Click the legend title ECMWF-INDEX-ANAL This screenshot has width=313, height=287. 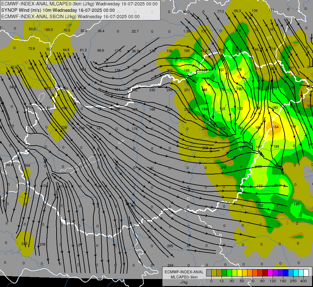(184, 272)
